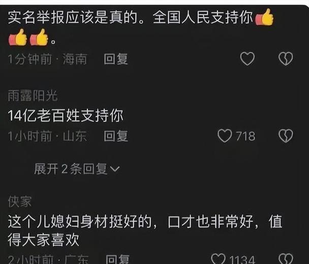Tap the 1分钟前 · 海南 timestamp
This screenshot has width=309, height=264.
(47, 59)
